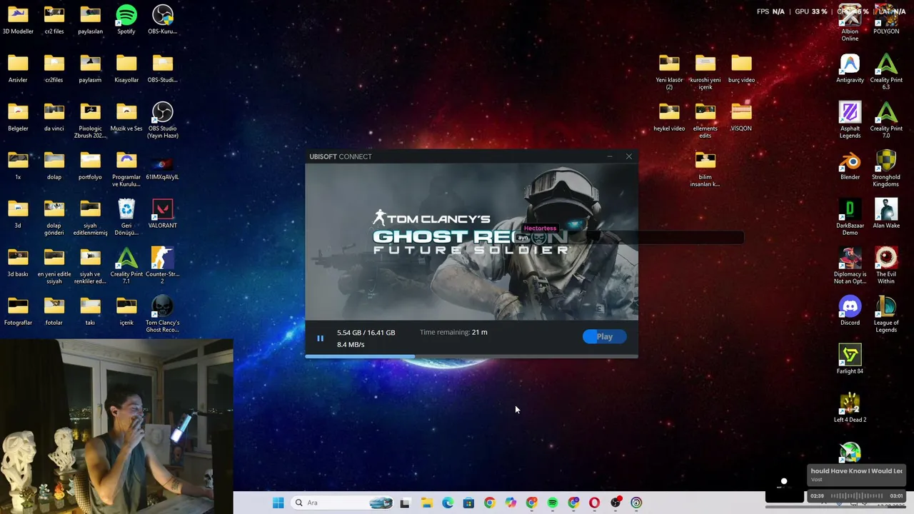Screen dimensions: 914x514
Task: Open File Explorer from the taskbar
Action: click(427, 503)
